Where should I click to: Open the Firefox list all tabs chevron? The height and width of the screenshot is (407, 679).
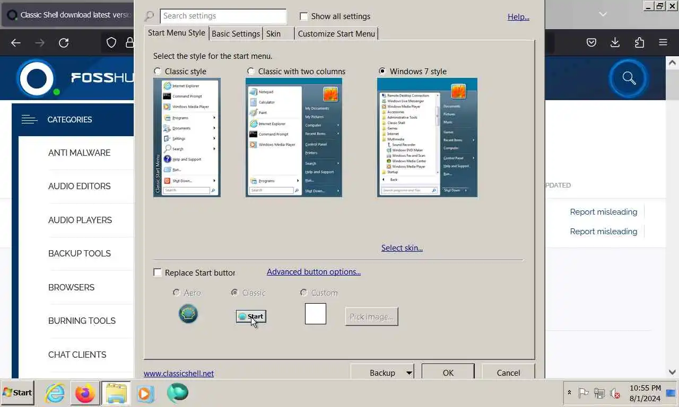603,14
